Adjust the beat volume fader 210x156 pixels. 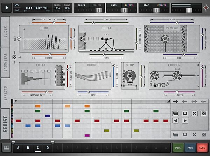[x=156, y=10]
